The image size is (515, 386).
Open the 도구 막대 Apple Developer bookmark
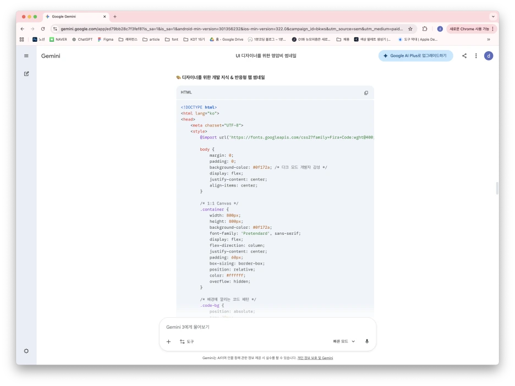(418, 40)
